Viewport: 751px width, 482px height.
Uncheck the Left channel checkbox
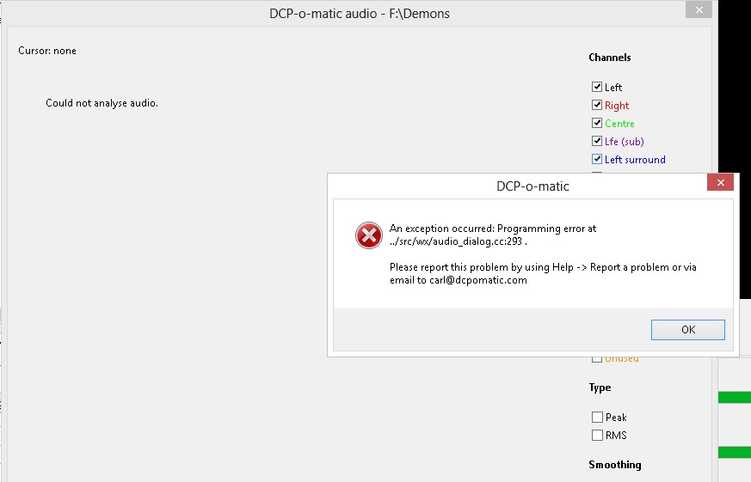click(597, 87)
